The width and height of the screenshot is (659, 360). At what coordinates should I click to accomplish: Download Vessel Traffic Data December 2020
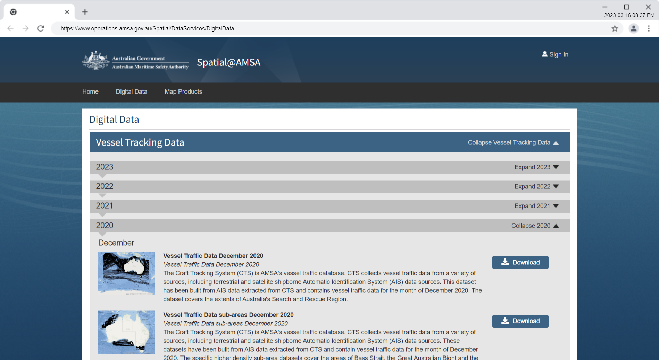click(x=520, y=262)
